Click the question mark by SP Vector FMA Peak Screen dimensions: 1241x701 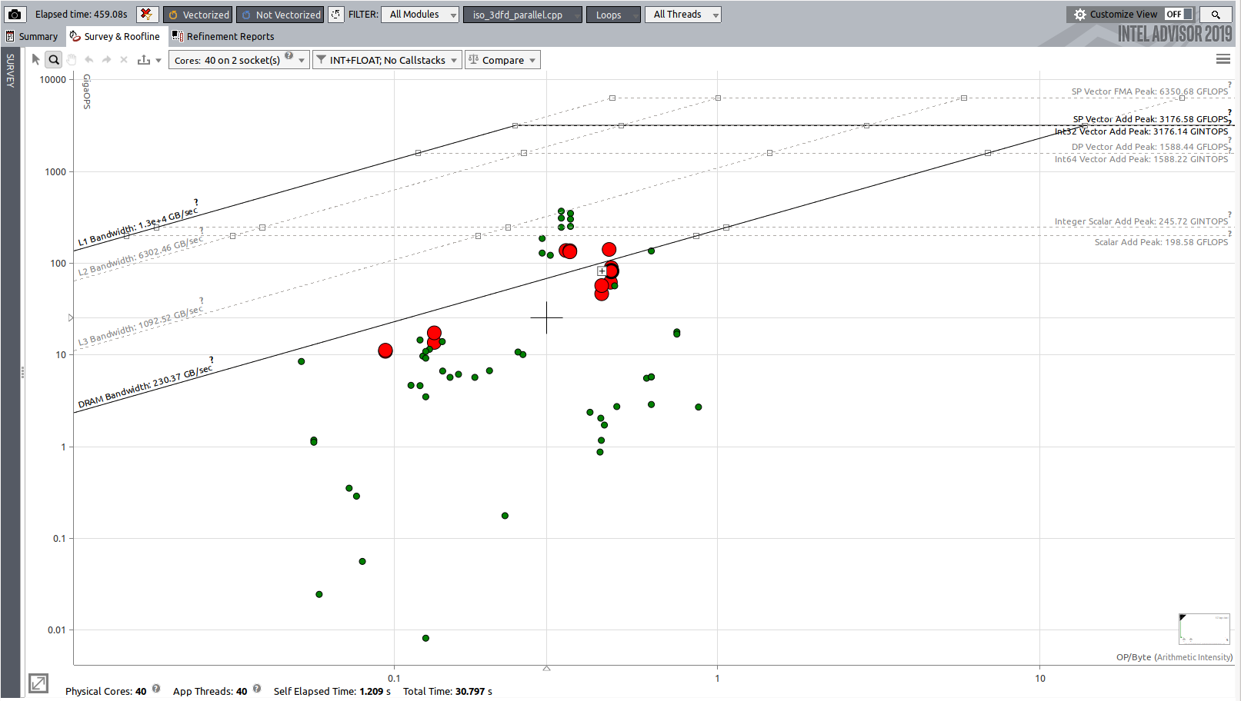tap(1229, 85)
